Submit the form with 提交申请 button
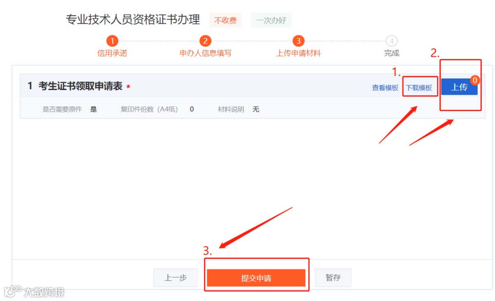Screen dimensions: 495x301 click(x=256, y=278)
